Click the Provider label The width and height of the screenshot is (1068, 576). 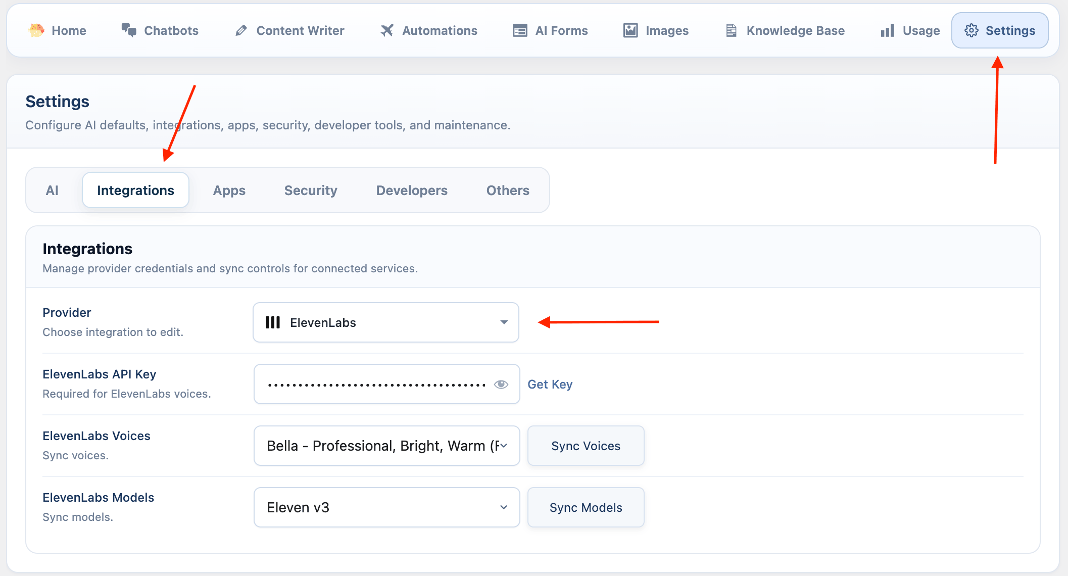click(67, 313)
